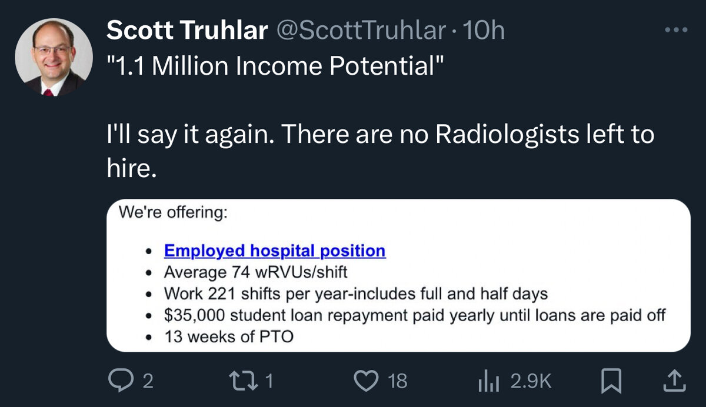This screenshot has width=706, height=407.
Task: Open the more options three-dot menu
Action: [x=675, y=30]
